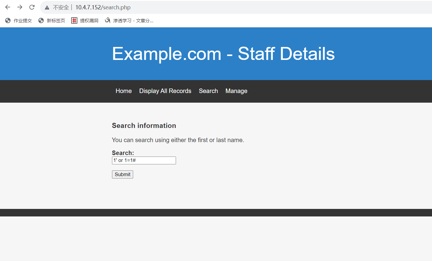The width and height of the screenshot is (432, 261).
Task: Click the Search: field label
Action: click(123, 153)
